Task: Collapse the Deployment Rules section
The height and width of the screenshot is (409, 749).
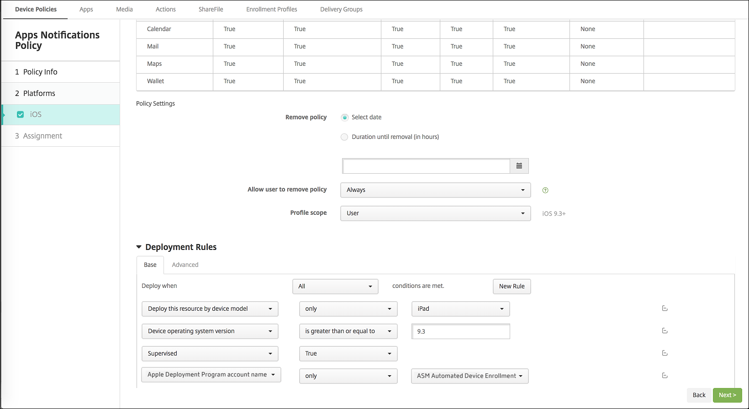Action: point(139,247)
